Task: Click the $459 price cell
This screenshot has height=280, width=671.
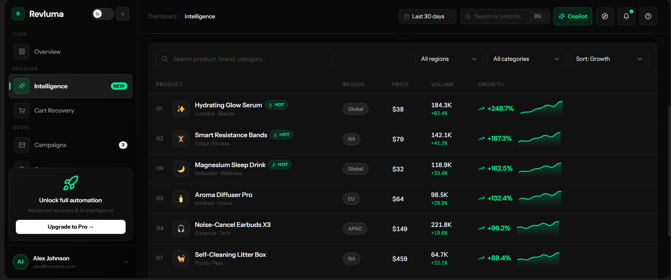Action: (400, 259)
